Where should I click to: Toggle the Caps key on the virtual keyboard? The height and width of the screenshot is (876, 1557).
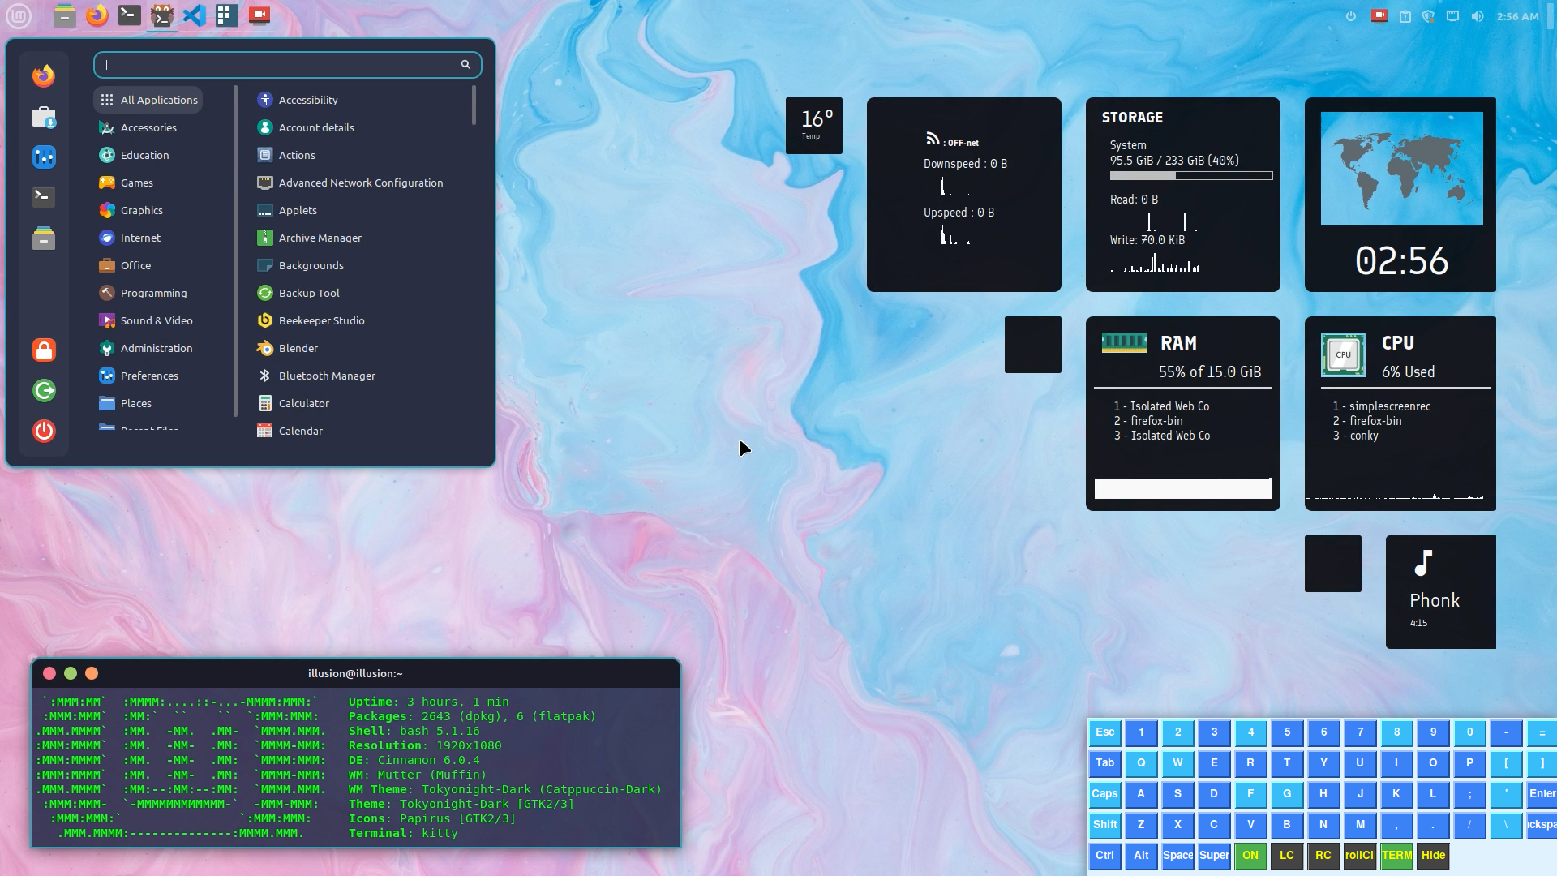(x=1104, y=794)
